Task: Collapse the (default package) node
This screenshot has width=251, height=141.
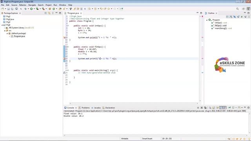Action: pos(7,33)
